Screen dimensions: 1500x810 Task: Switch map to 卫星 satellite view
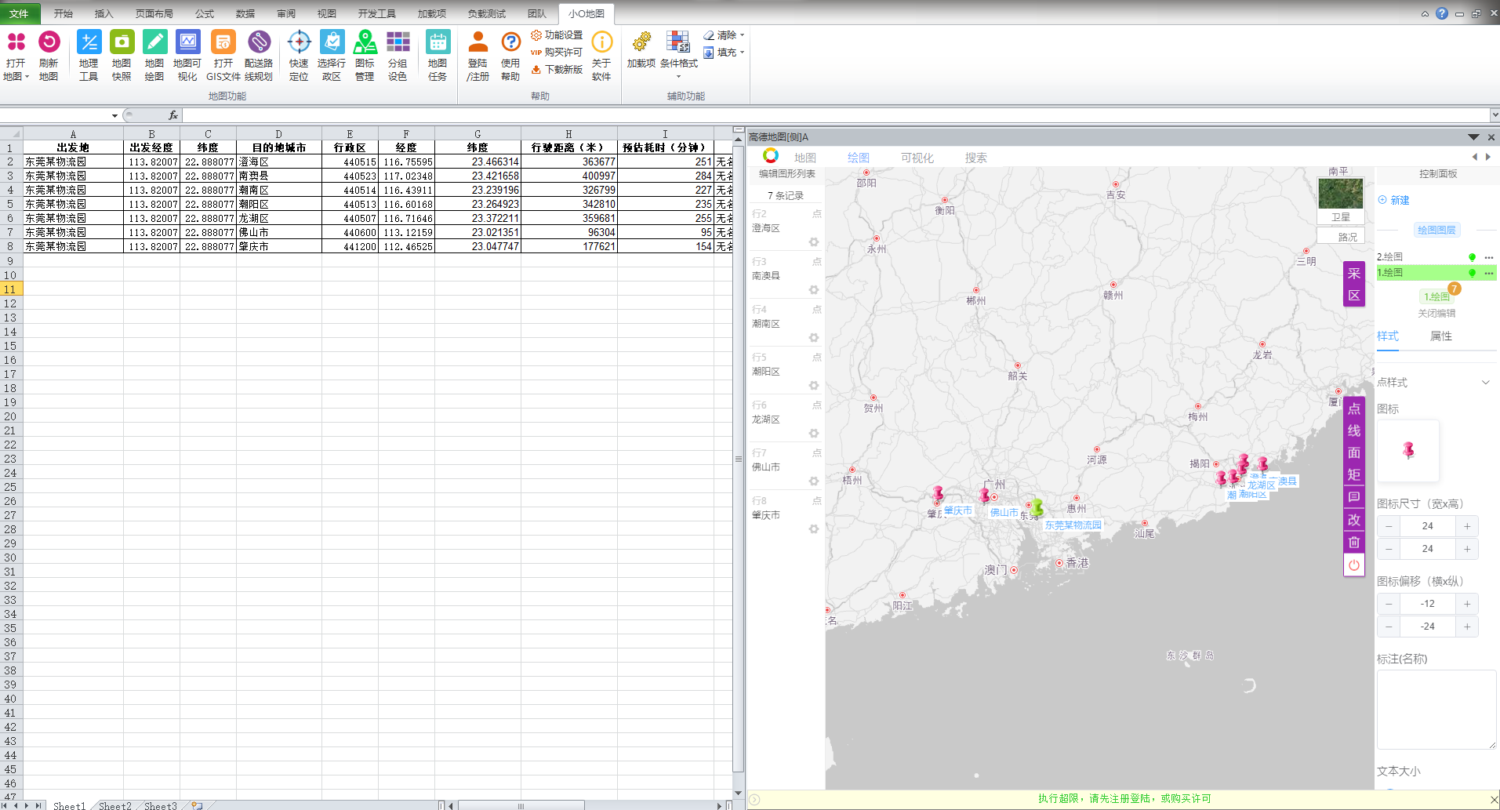1341,202
